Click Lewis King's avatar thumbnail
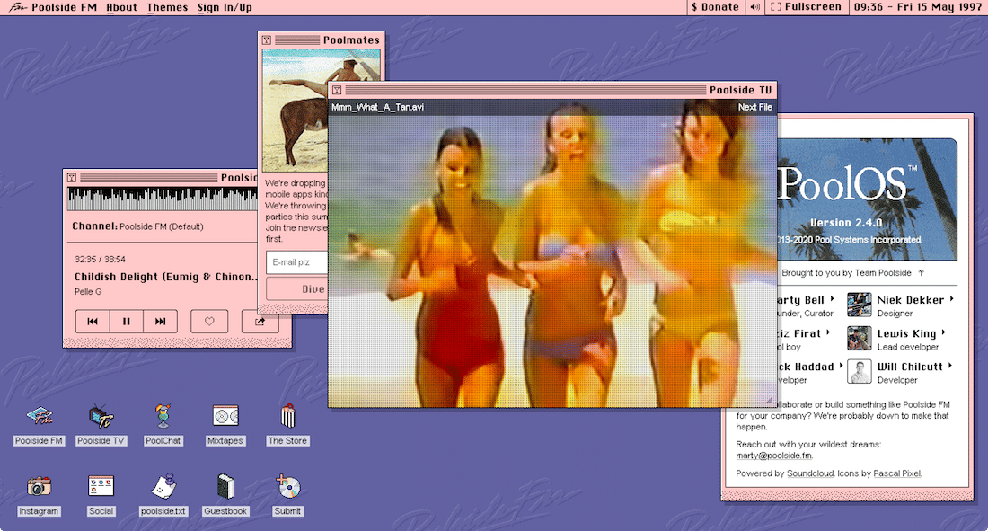Viewport: 988px width, 531px height. click(x=859, y=338)
